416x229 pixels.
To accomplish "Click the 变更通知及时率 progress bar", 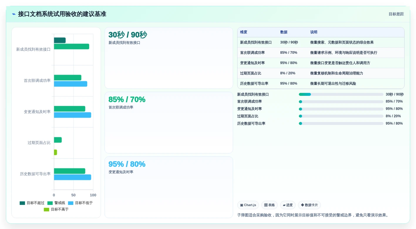I will click(x=341, y=109).
